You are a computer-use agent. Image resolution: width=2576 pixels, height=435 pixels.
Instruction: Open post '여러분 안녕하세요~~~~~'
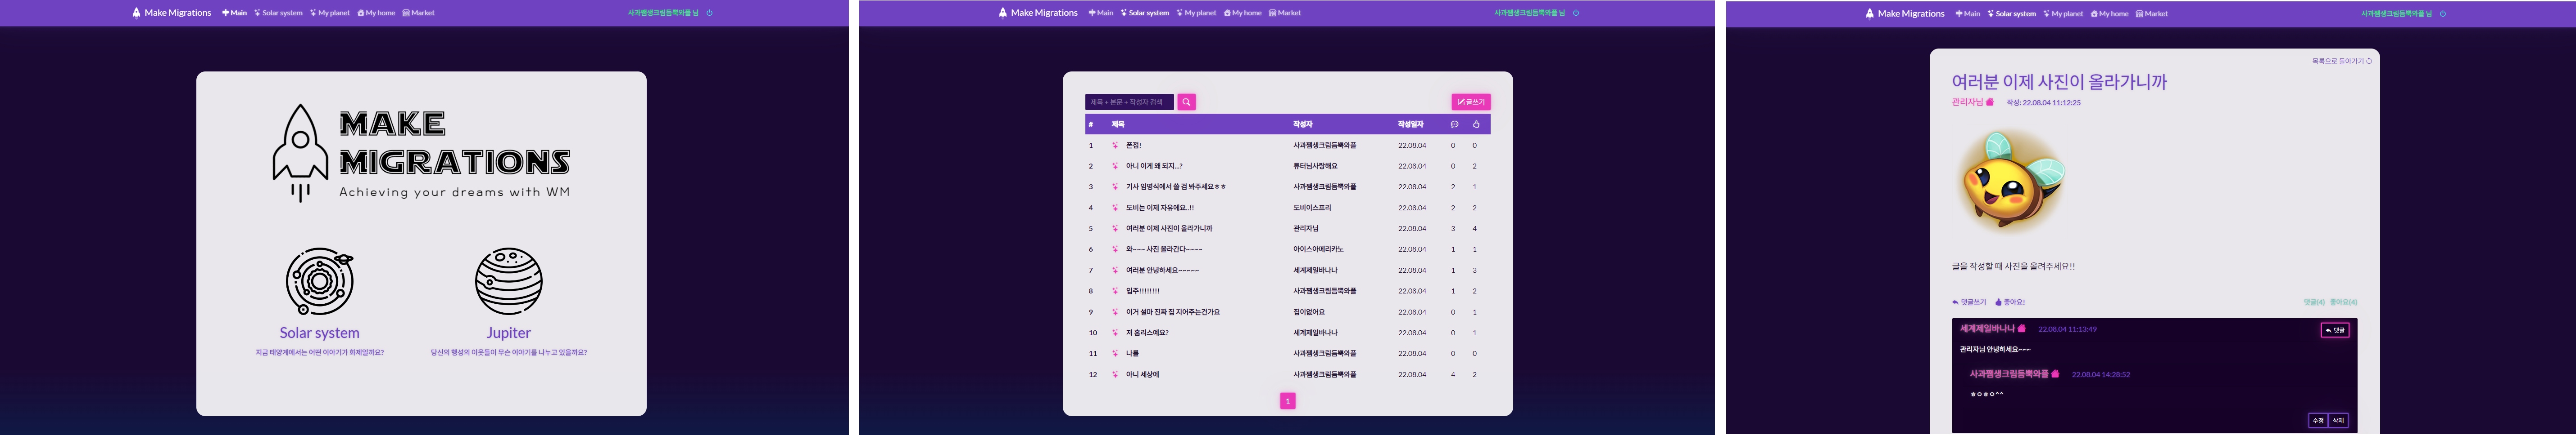coord(1162,271)
